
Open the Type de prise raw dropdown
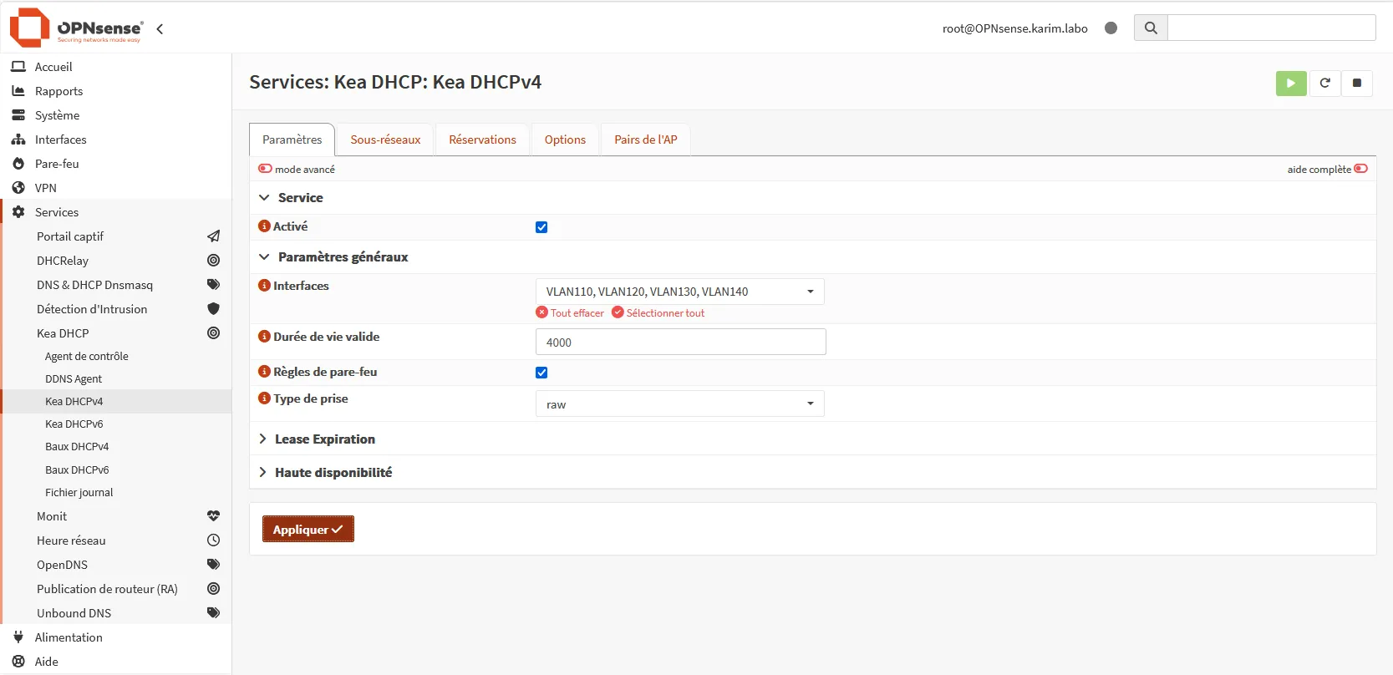pyautogui.click(x=680, y=404)
